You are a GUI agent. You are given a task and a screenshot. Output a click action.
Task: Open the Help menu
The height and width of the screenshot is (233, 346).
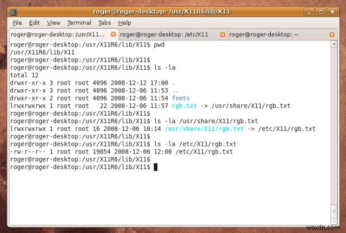click(x=124, y=23)
